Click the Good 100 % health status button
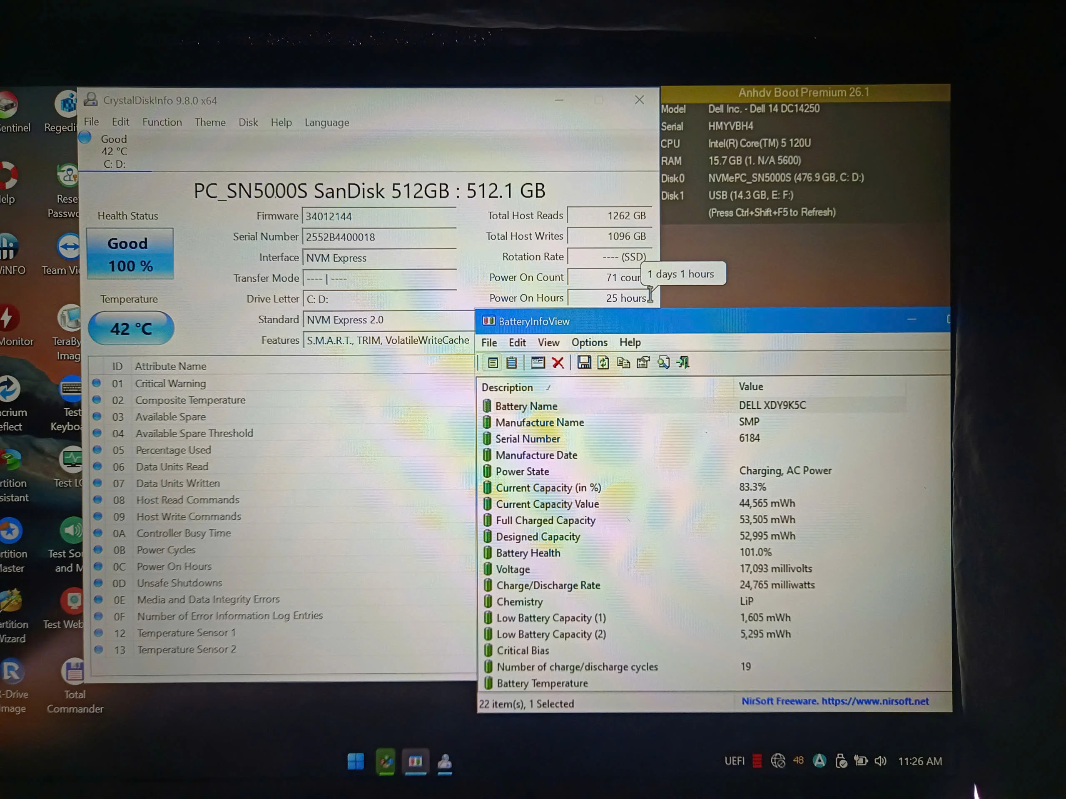 [130, 254]
